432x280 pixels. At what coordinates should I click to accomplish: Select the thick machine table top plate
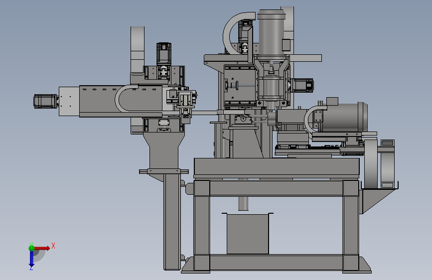click(x=277, y=166)
